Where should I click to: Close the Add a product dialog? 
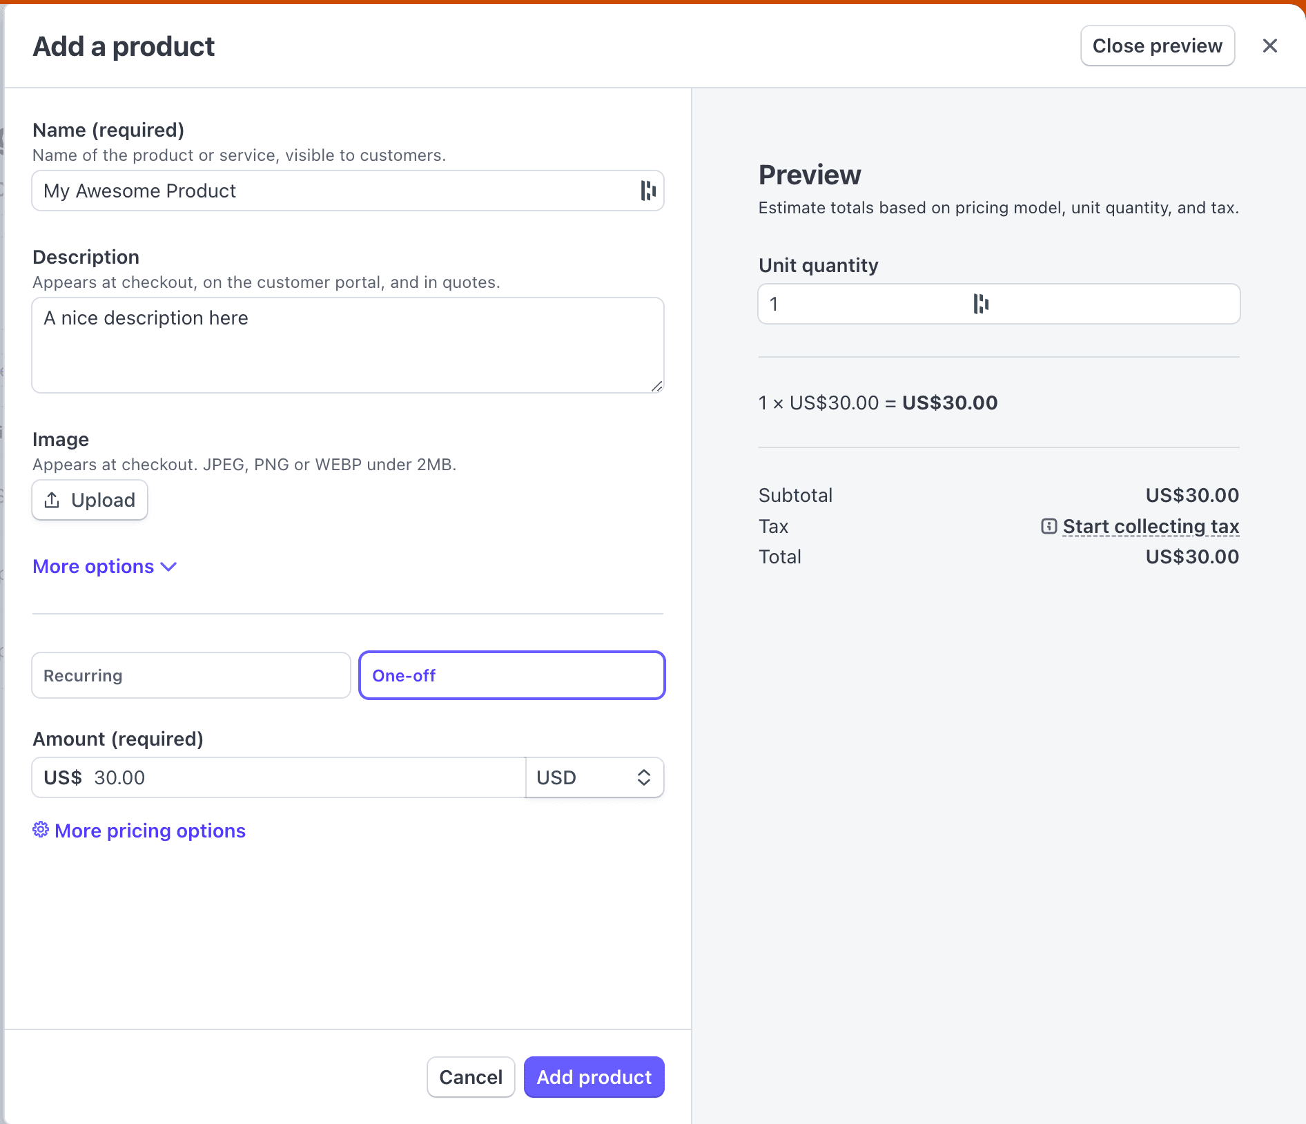1269,46
